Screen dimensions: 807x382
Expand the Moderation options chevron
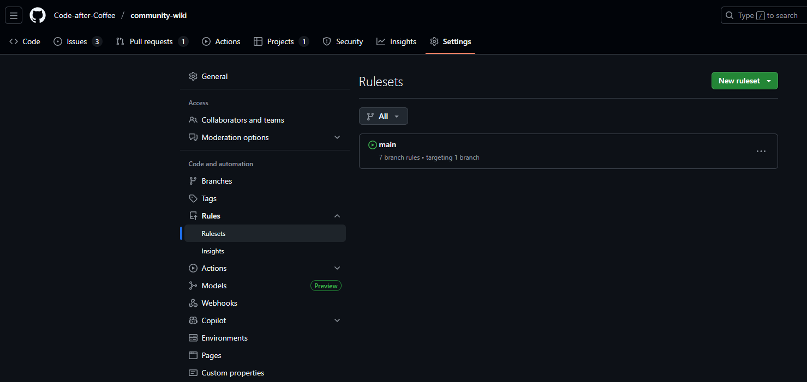tap(337, 137)
